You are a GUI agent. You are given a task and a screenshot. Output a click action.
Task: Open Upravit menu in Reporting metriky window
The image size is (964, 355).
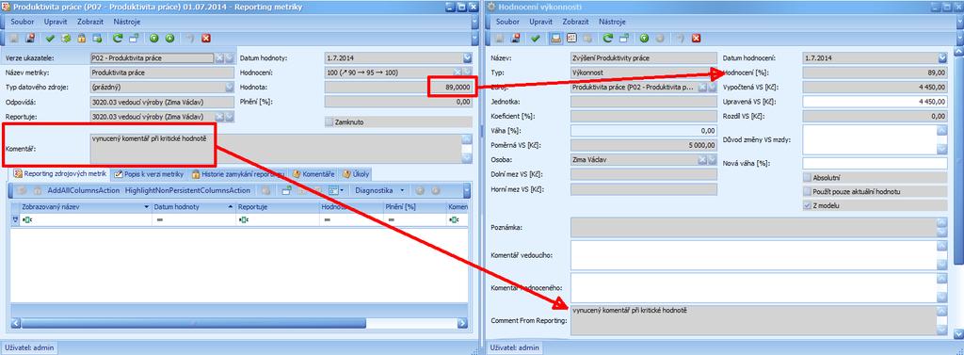pyautogui.click(x=56, y=22)
